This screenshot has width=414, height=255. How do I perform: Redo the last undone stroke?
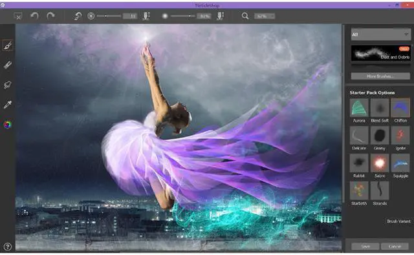(x=50, y=16)
